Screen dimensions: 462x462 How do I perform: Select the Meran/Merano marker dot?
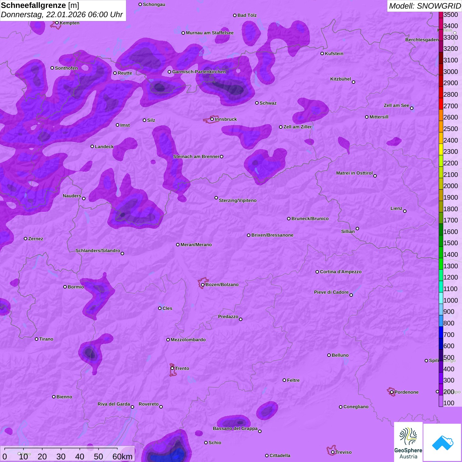[x=178, y=245]
